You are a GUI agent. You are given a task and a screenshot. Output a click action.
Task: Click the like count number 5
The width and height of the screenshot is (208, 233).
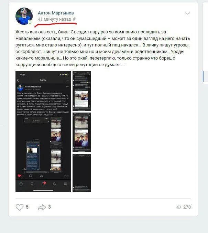[27, 207]
